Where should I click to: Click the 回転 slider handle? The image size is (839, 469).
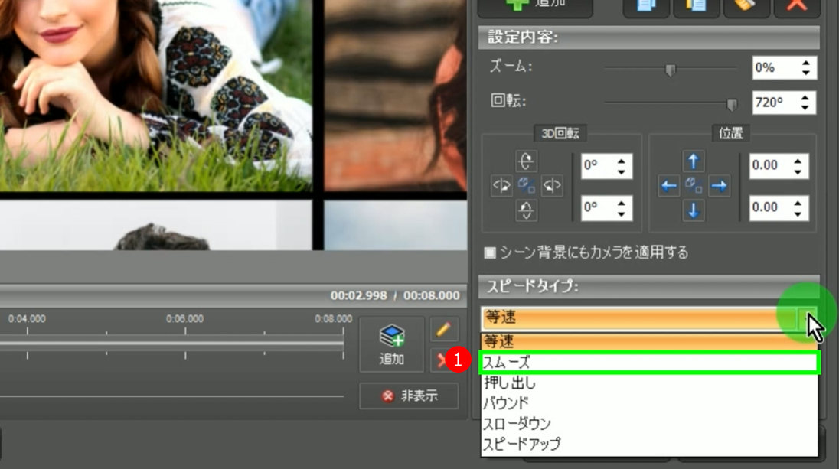pos(732,104)
